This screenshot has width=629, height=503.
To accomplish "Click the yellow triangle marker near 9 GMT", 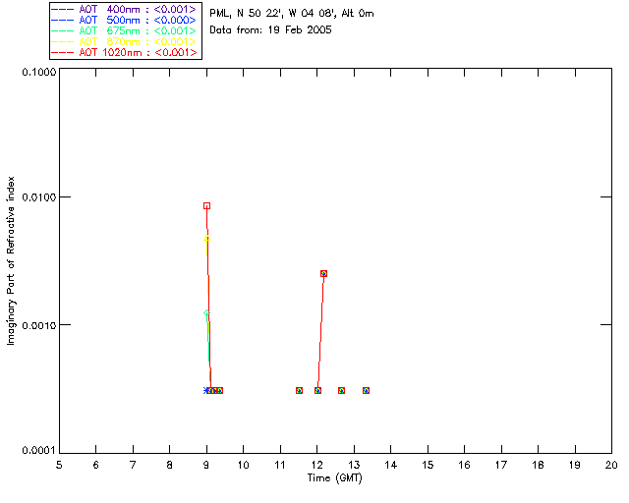I will (x=206, y=239).
